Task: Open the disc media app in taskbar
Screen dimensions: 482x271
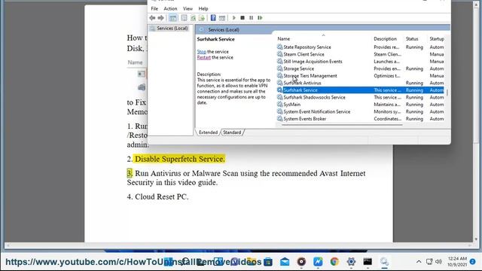Action: click(x=301, y=262)
